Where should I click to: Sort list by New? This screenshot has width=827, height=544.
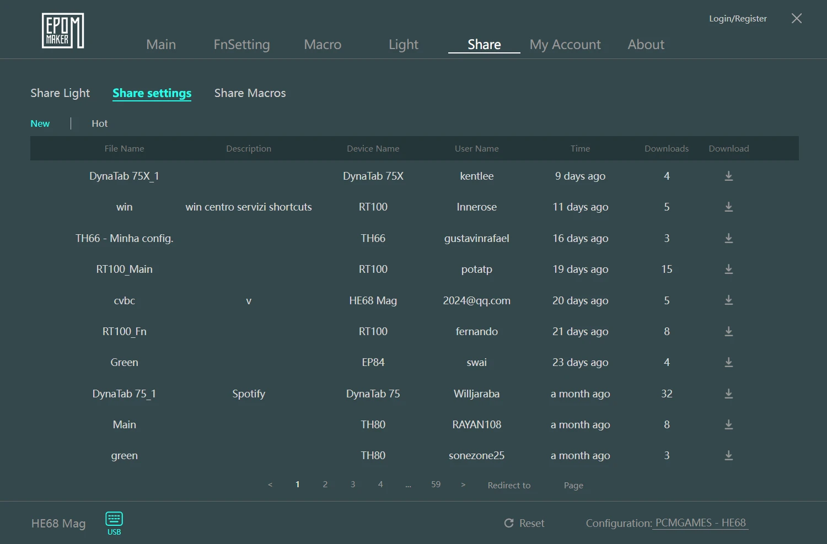40,123
